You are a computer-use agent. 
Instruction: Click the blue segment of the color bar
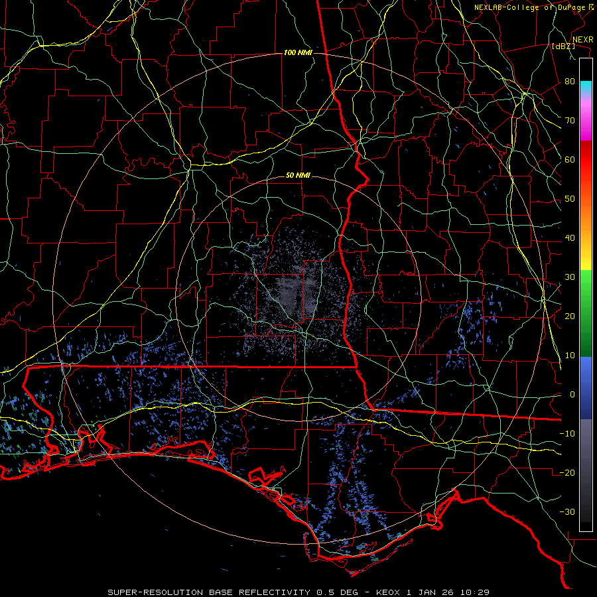(x=586, y=387)
